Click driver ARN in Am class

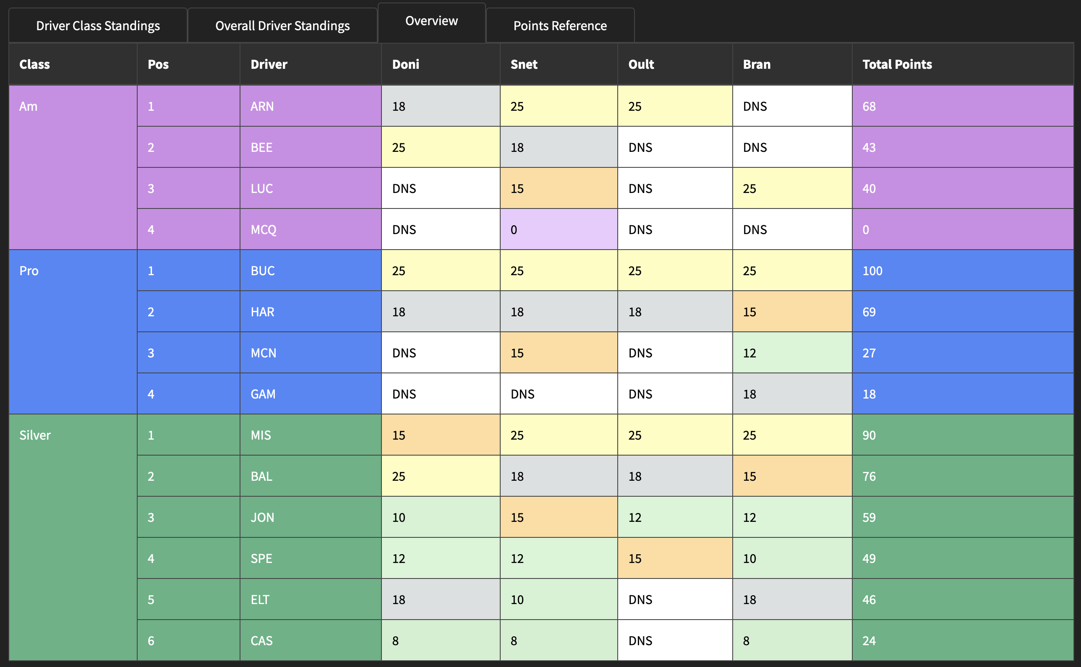[x=262, y=106]
